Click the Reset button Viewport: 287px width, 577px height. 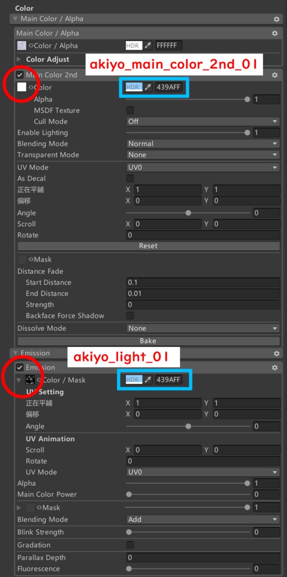[x=148, y=246]
